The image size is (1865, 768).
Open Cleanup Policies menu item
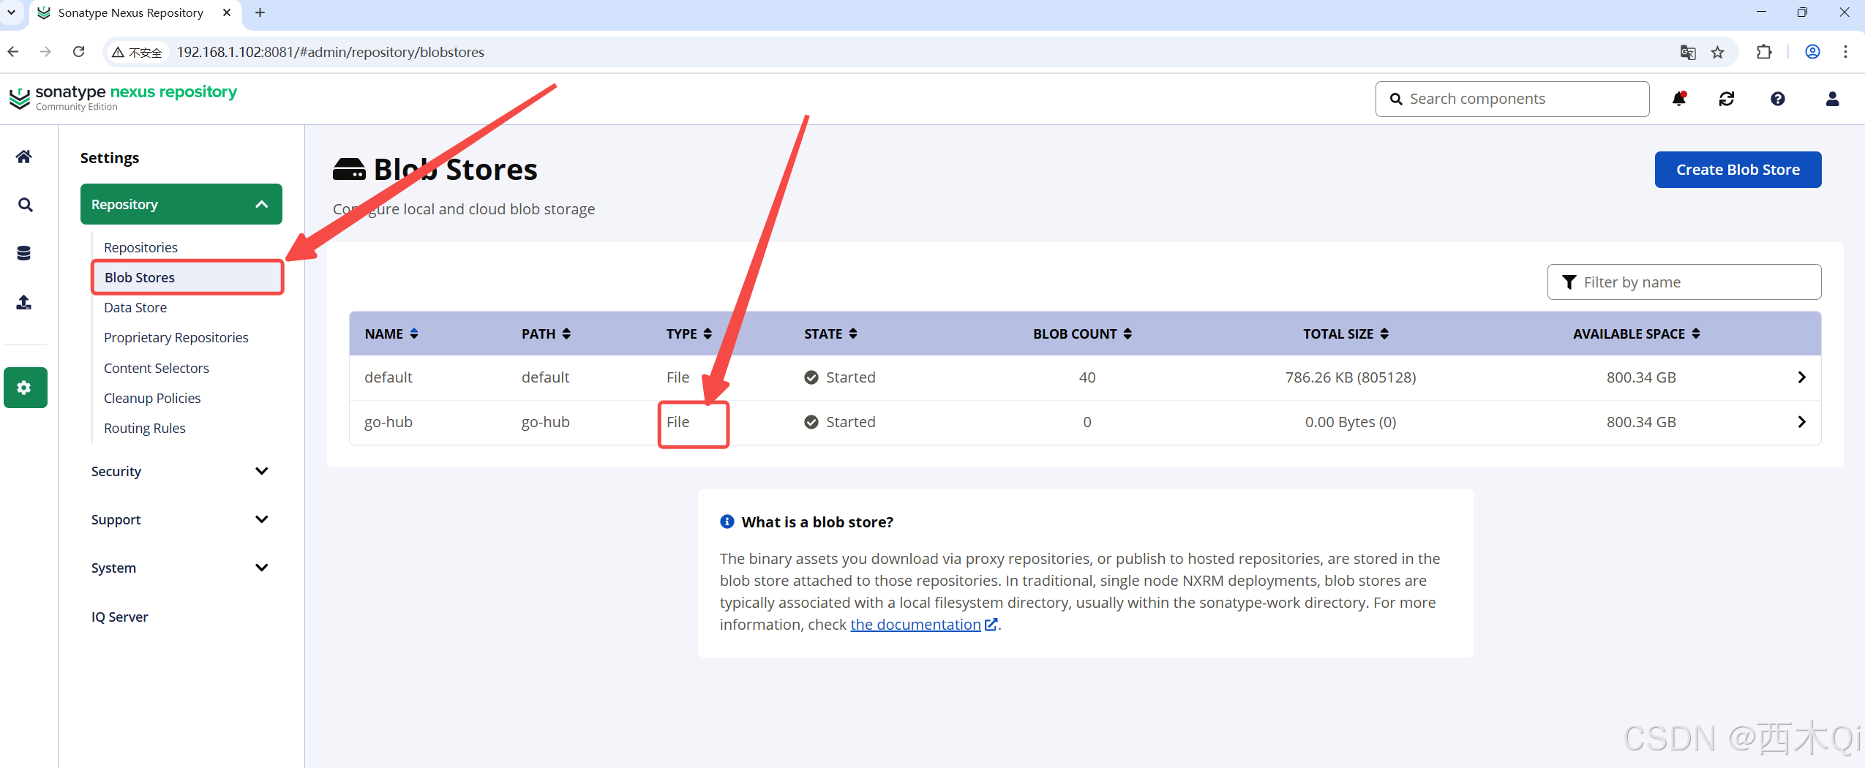152,398
